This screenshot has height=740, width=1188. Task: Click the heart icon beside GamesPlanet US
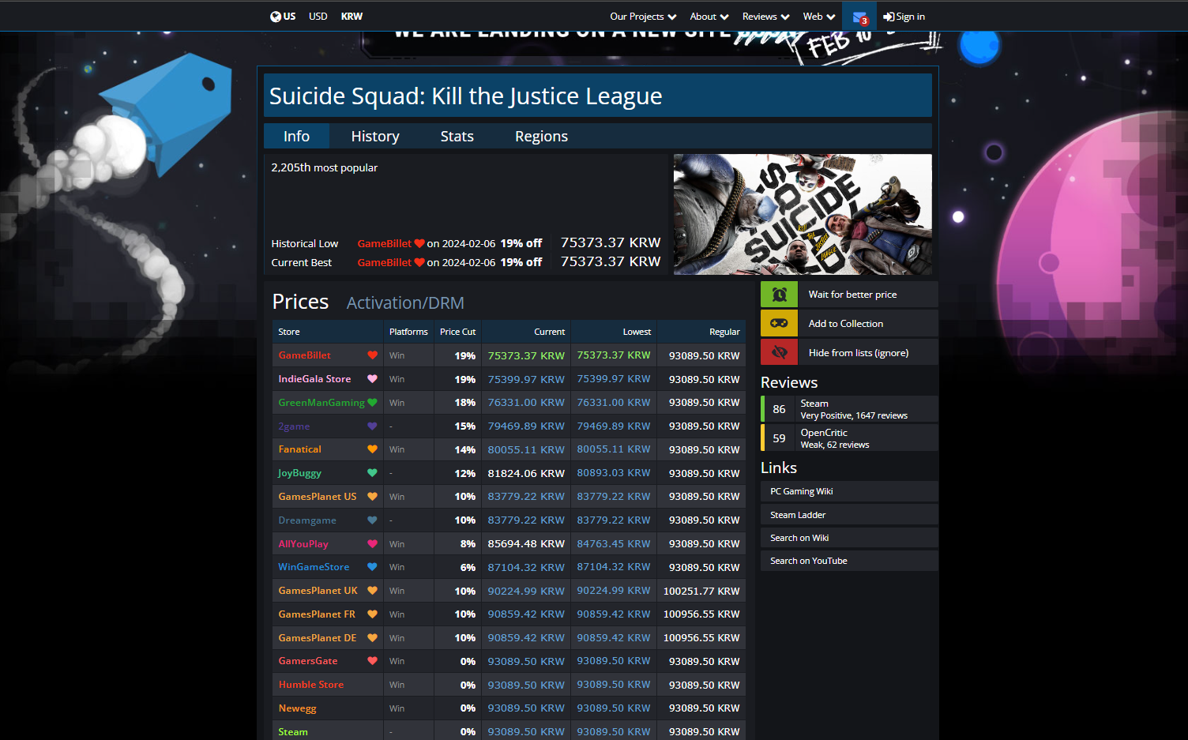click(373, 497)
